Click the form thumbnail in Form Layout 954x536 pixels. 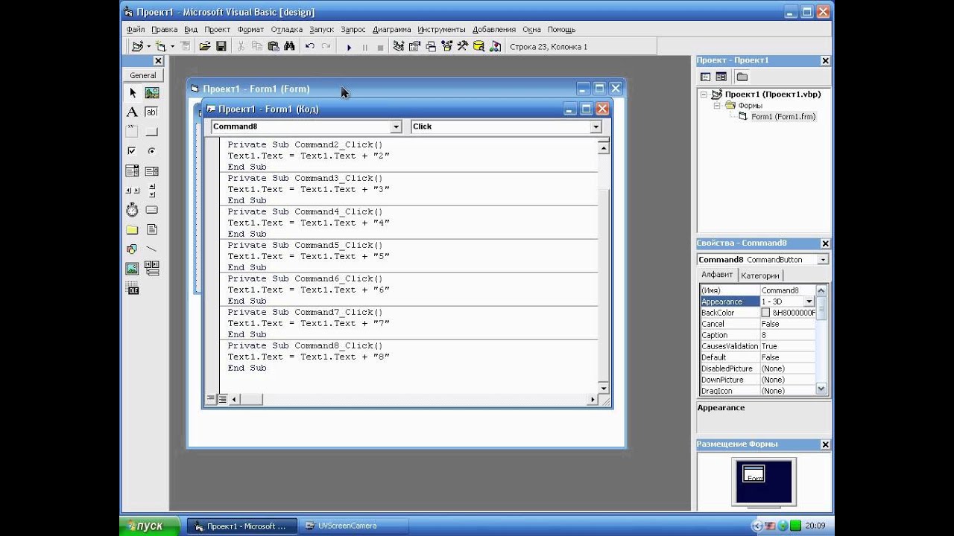pyautogui.click(x=754, y=474)
